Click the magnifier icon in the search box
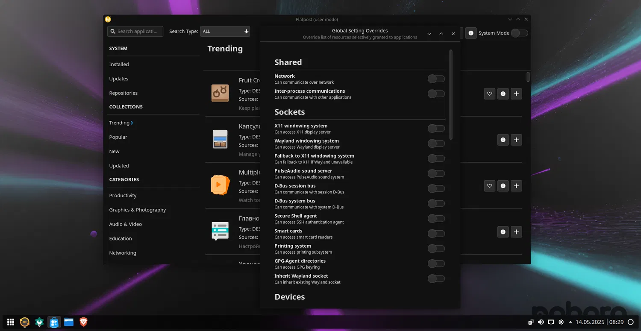 click(x=113, y=31)
